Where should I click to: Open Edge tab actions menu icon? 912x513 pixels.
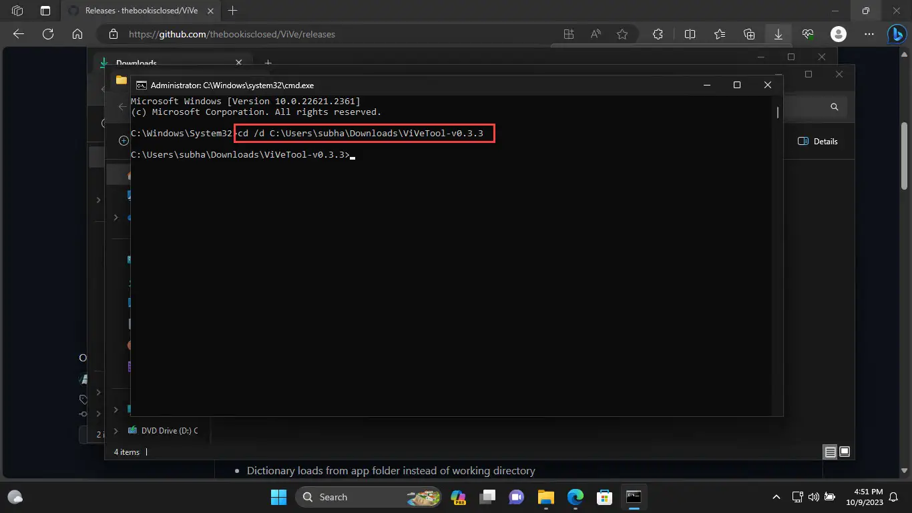tap(45, 11)
